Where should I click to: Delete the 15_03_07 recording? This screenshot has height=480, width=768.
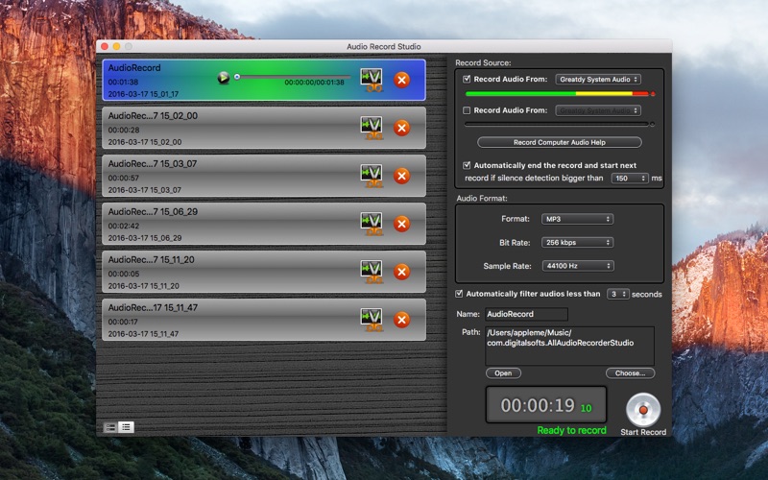pyautogui.click(x=401, y=176)
